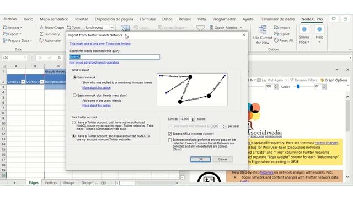
Task: Open Prepare Data menu
Action: (17, 40)
